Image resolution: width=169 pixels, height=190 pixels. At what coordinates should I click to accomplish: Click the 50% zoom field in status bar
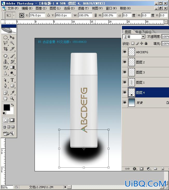[x=7, y=187]
